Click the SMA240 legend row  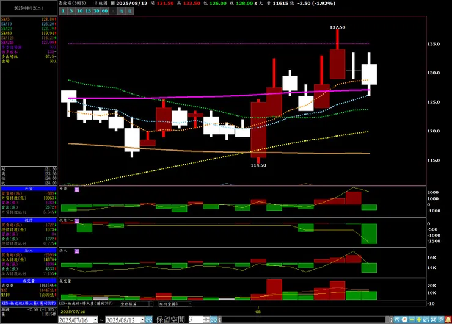click(29, 42)
